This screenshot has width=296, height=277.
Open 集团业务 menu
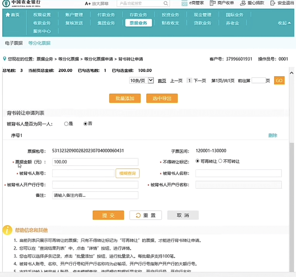pyautogui.click(x=106, y=23)
